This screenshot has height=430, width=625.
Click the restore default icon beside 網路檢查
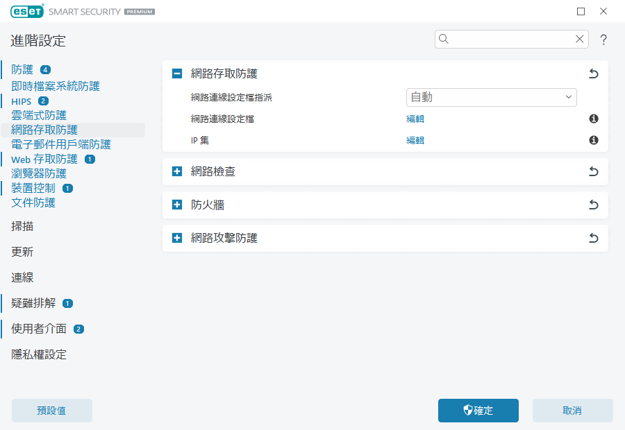tap(593, 171)
